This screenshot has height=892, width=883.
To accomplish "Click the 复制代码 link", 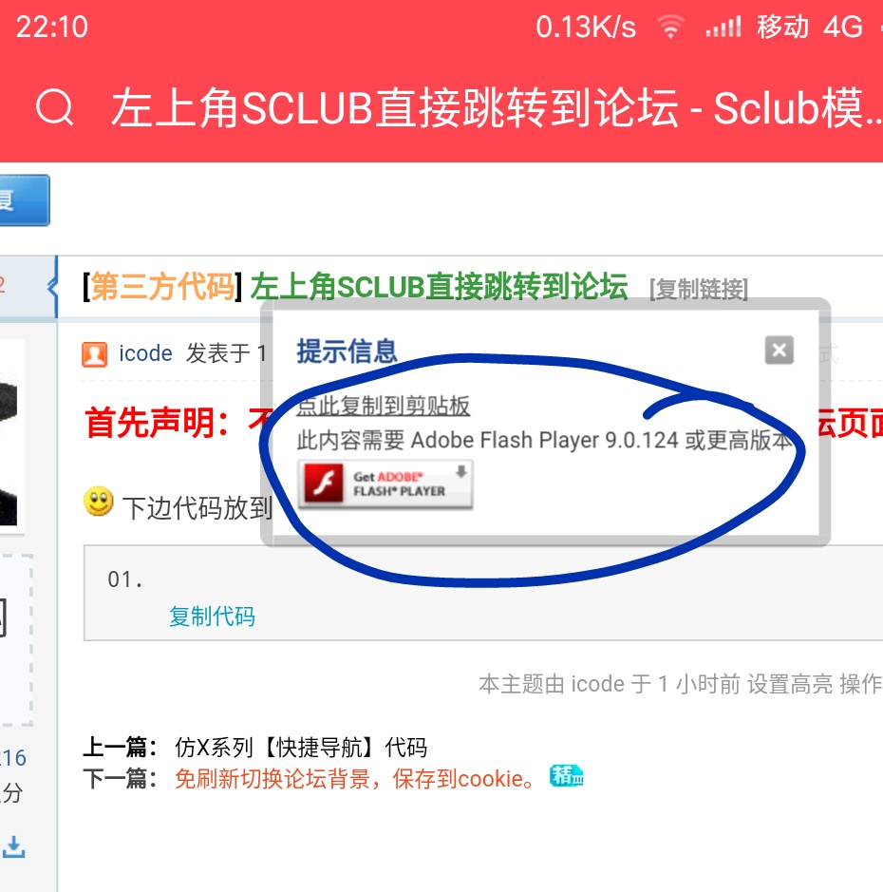I will (212, 617).
